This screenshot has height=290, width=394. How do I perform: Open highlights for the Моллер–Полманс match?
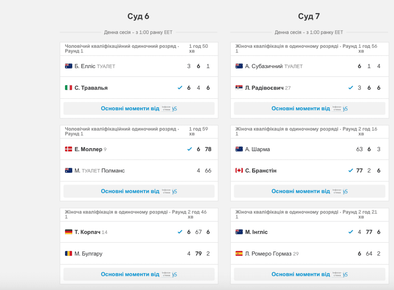139,191
